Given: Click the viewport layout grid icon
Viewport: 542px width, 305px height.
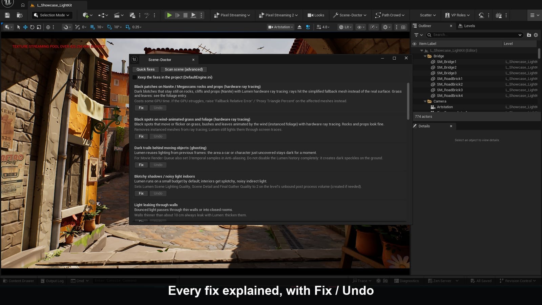Looking at the screenshot, I should [x=403, y=27].
